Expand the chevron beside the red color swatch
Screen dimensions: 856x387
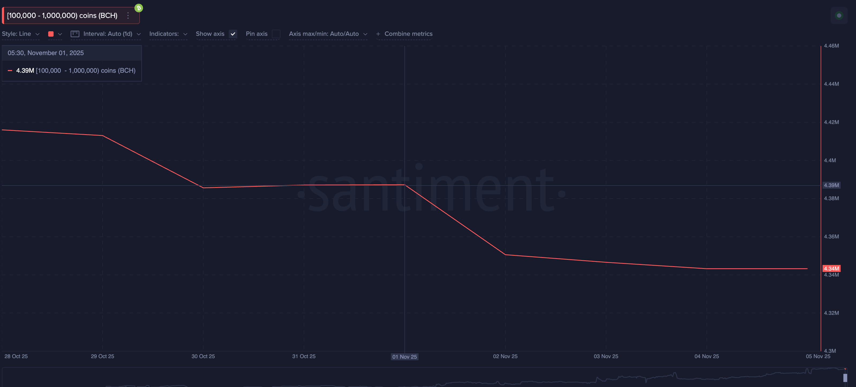tap(60, 34)
